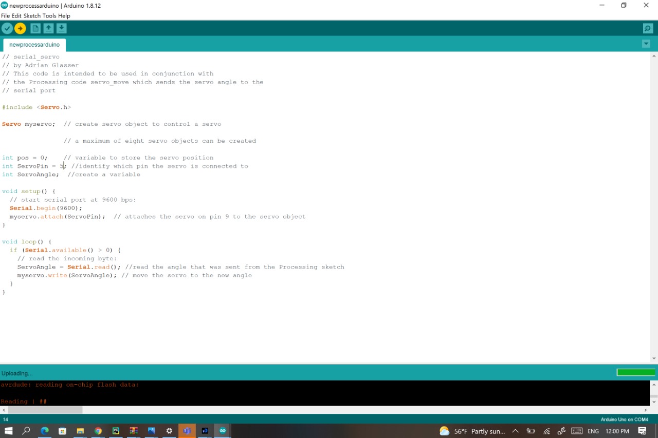Click 'myservo.write(ServoAngle);' in the code
The height and width of the screenshot is (438, 658).
click(67, 275)
